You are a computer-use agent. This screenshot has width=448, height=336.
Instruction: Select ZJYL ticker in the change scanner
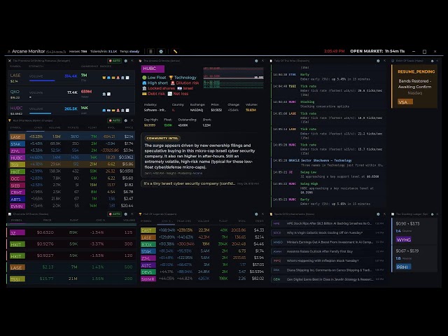[x=17, y=151]
